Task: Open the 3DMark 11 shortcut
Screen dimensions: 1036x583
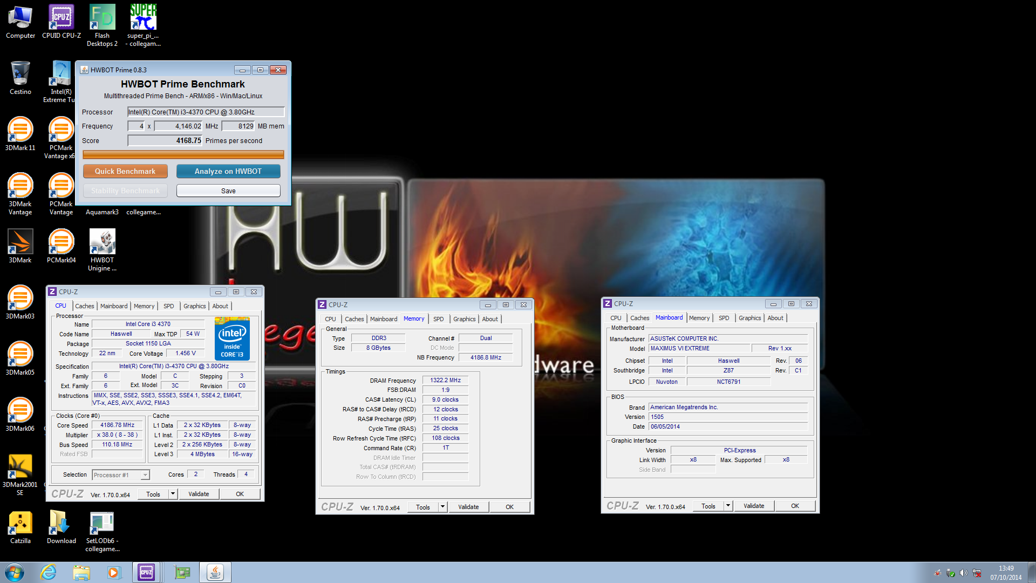Action: coord(21,134)
